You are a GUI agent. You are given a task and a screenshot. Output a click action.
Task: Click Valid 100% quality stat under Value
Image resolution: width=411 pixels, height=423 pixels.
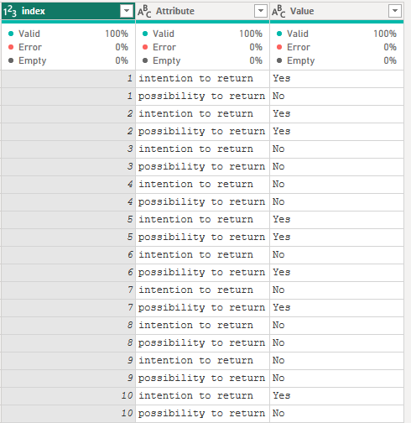point(336,34)
